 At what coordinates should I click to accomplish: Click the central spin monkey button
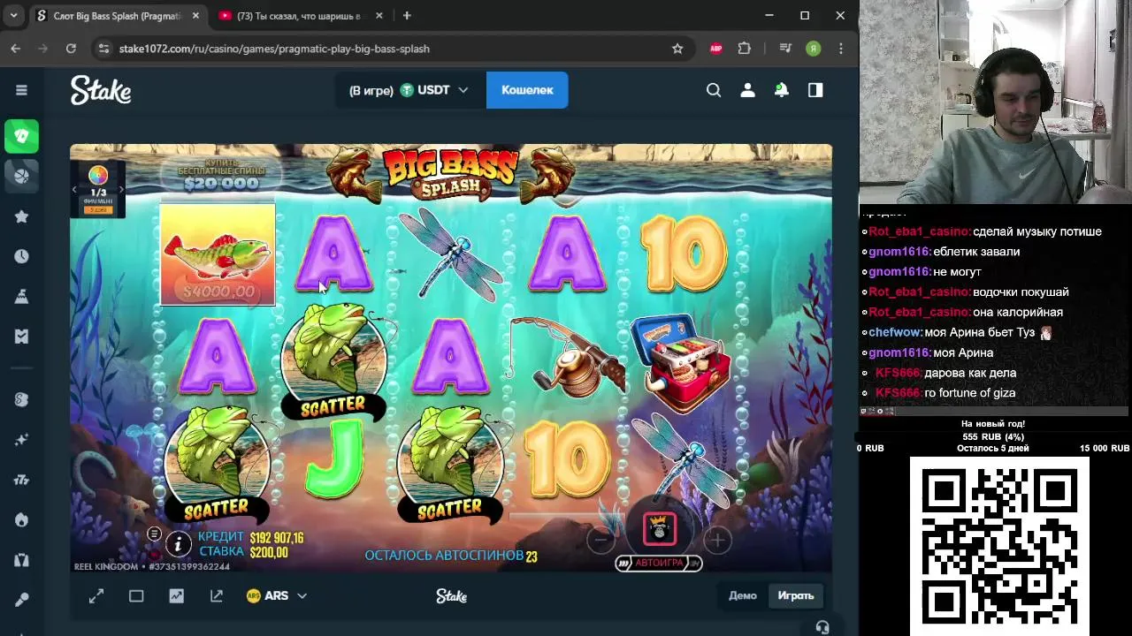tap(659, 529)
